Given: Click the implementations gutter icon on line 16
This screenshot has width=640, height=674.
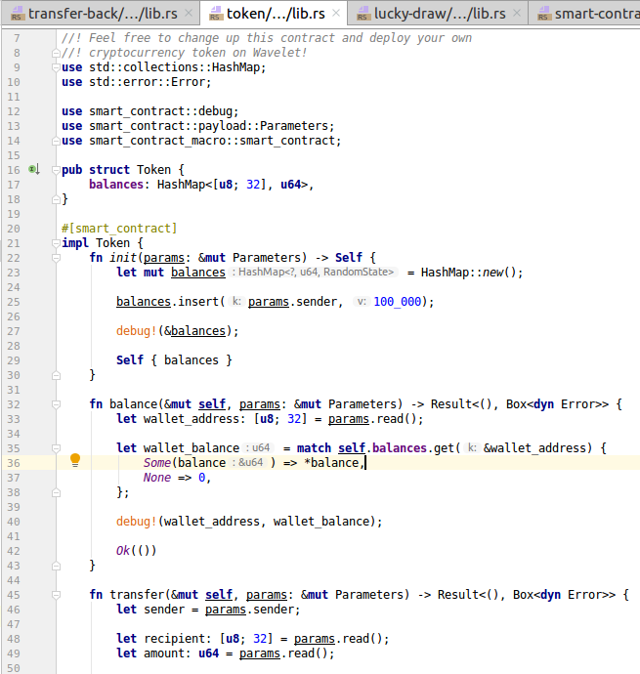Looking at the screenshot, I should pos(33,169).
